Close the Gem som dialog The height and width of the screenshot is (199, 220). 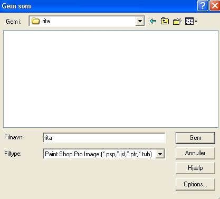(215, 6)
